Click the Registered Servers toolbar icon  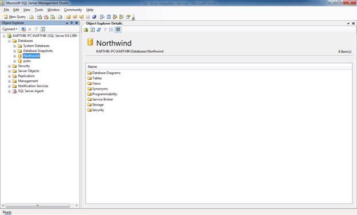[102, 17]
